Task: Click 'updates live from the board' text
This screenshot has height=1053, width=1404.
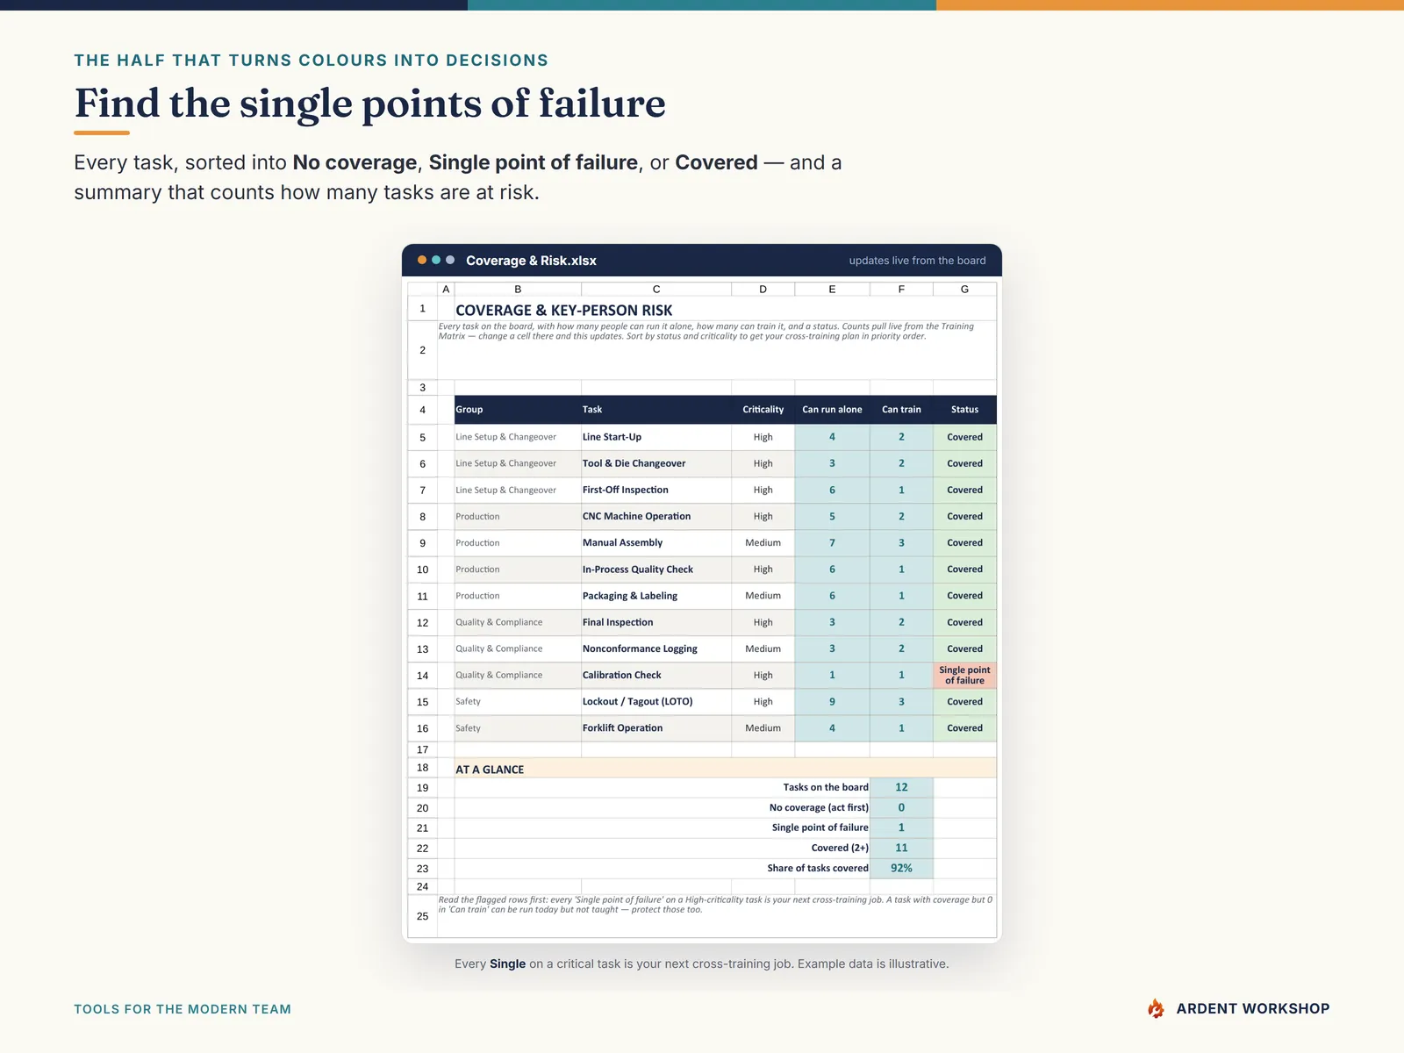Action: tap(917, 261)
